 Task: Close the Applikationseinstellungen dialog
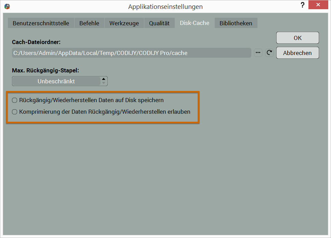point(318,5)
